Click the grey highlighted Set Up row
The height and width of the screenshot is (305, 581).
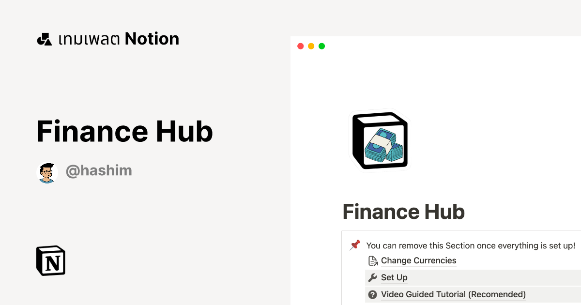(472, 277)
